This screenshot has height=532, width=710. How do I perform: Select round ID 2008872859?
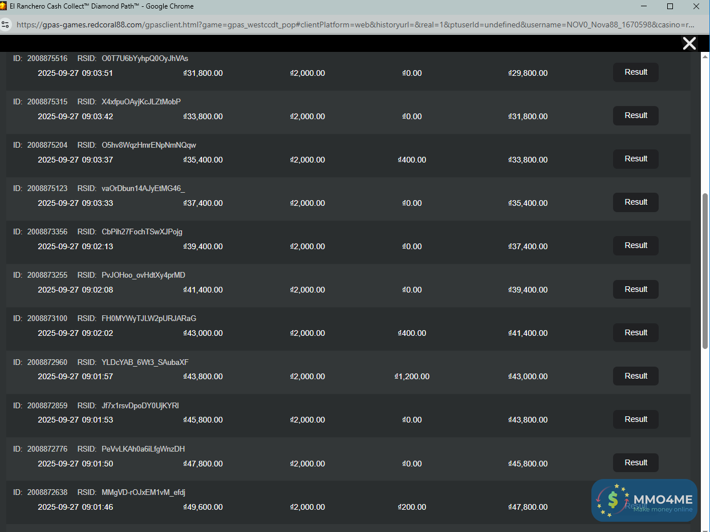pyautogui.click(x=47, y=406)
